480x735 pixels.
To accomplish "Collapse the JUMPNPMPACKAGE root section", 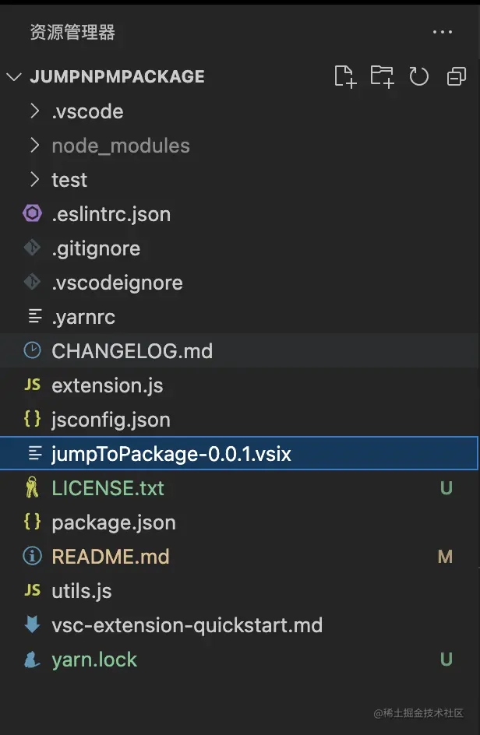I will tap(240, 76).
